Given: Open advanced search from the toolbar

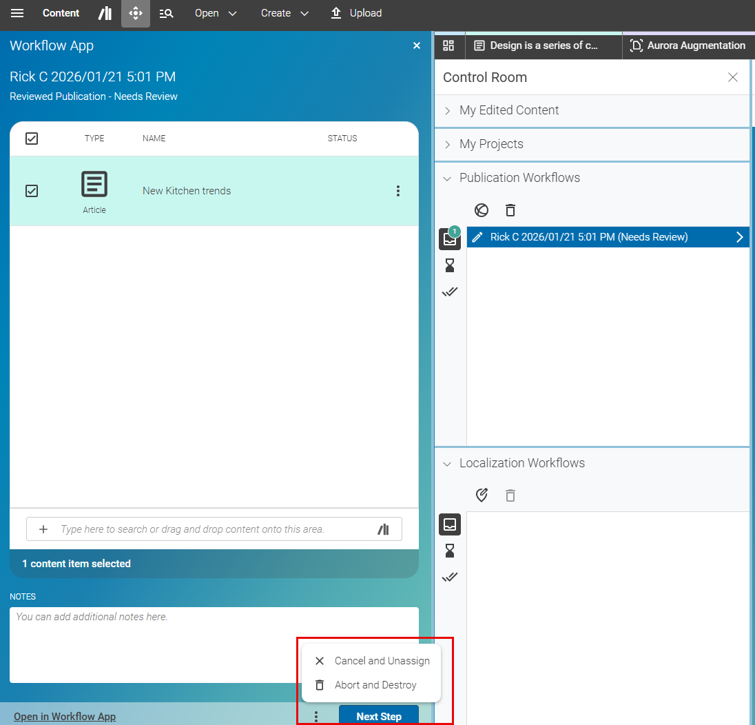Looking at the screenshot, I should (x=166, y=13).
